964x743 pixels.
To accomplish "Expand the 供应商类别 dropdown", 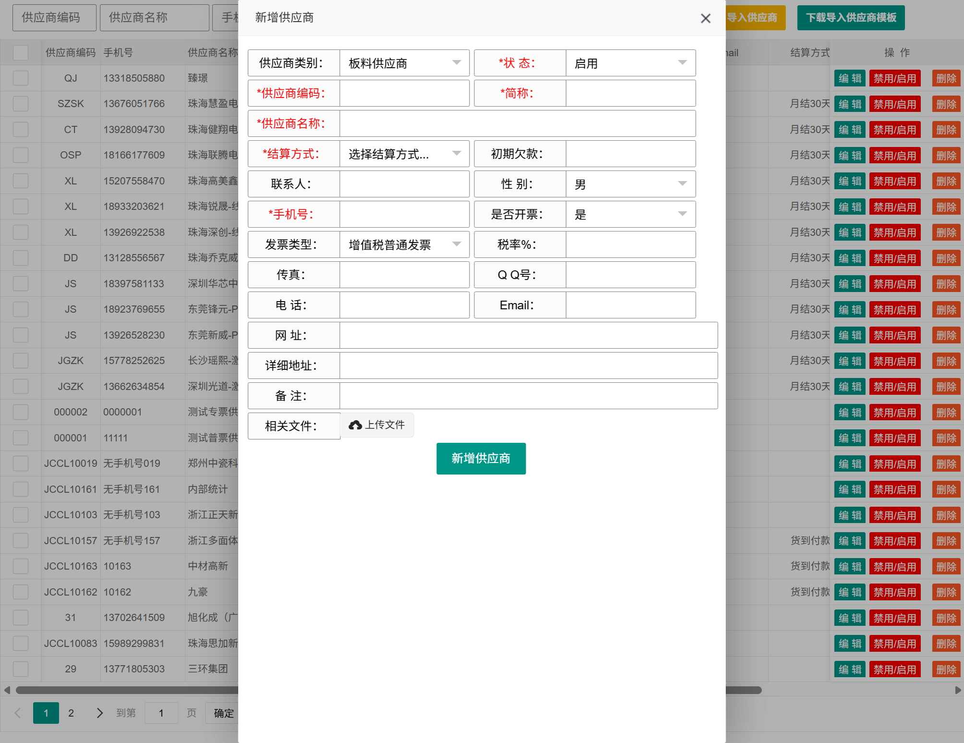I will (x=404, y=63).
